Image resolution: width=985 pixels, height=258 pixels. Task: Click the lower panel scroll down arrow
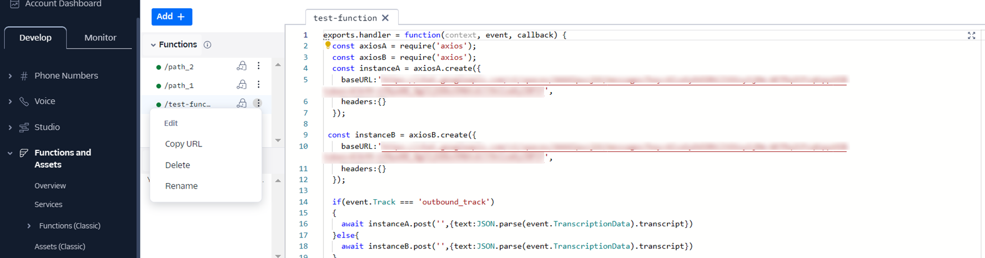point(278,255)
